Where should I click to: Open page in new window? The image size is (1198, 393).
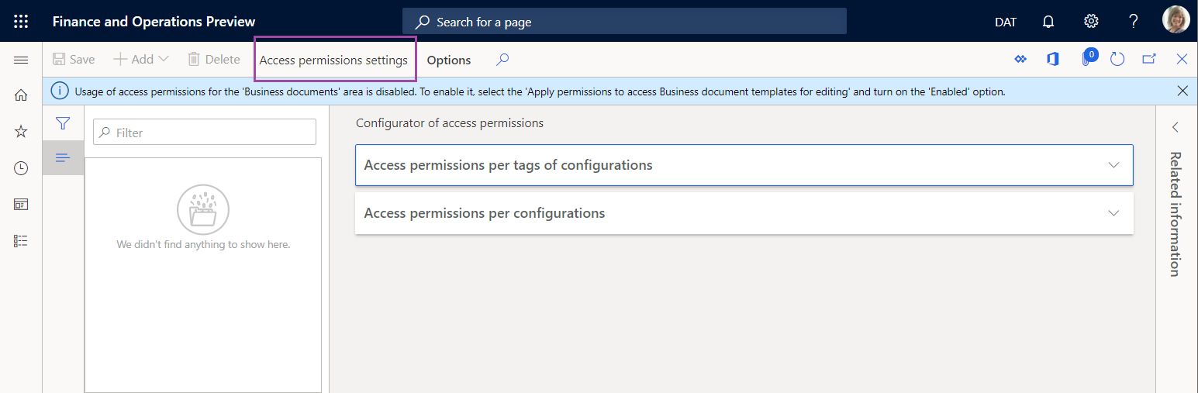pos(1149,60)
